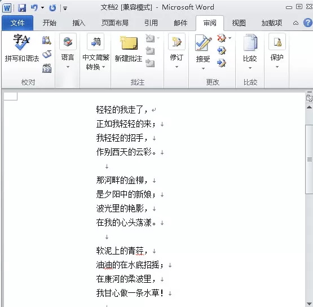Go to the previous change
This screenshot has height=307, width=313.
[x=222, y=51]
